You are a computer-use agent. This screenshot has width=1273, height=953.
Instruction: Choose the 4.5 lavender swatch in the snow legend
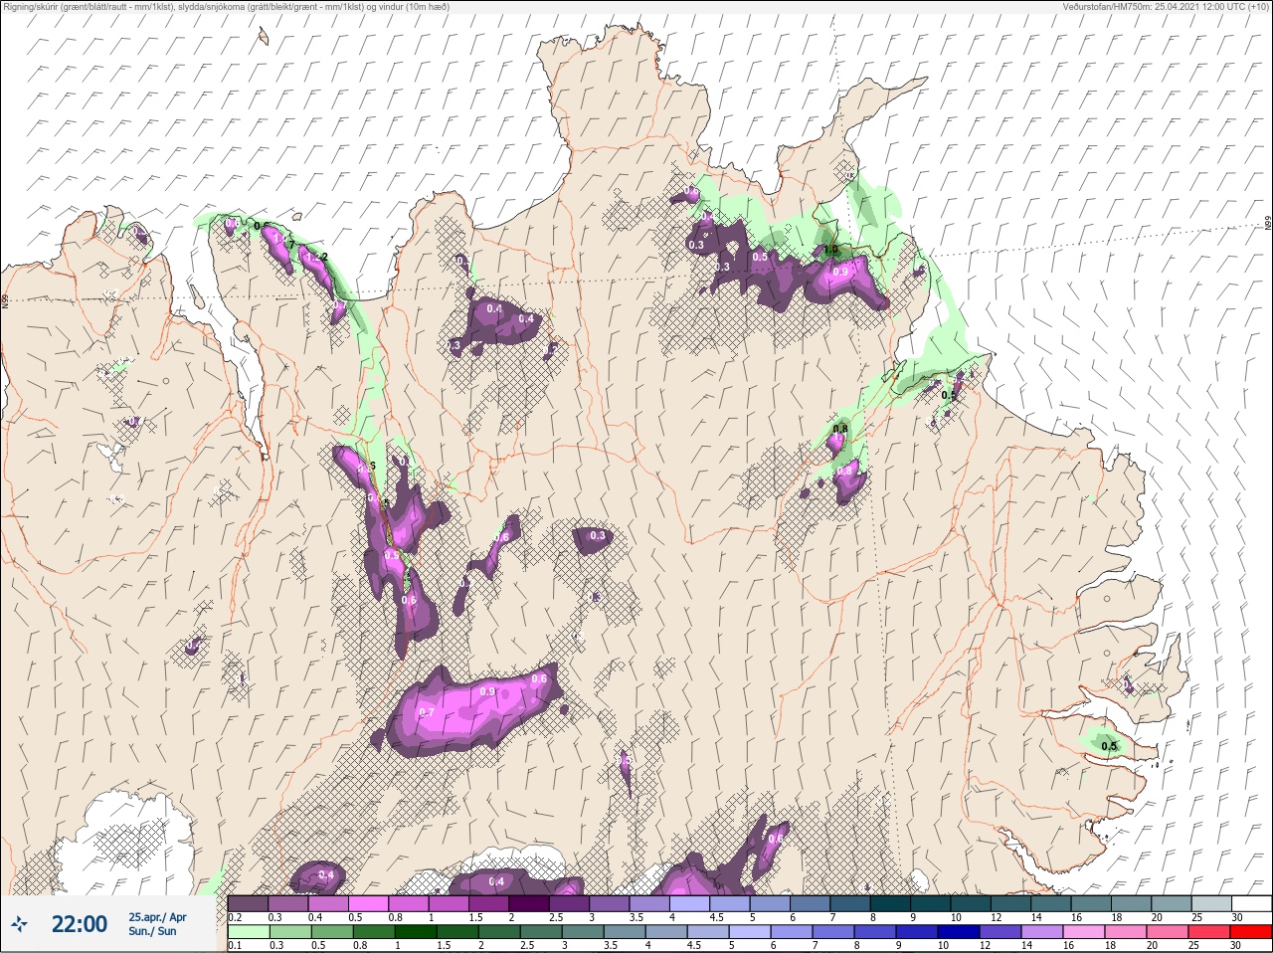click(x=730, y=903)
